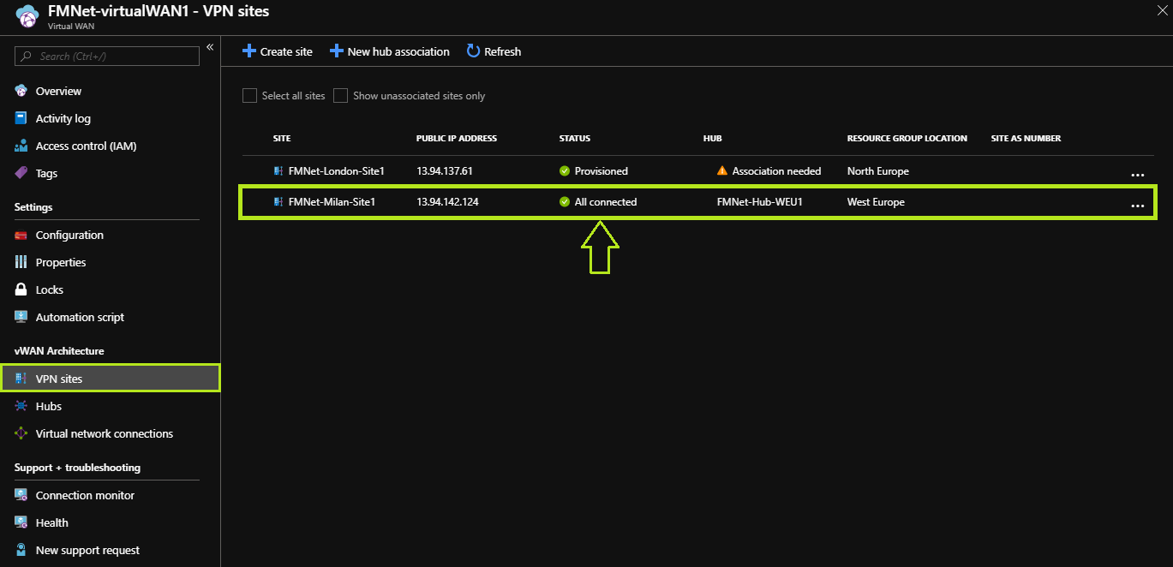Screen dimensions: 1173x567
Task: Click the FMNet-London-Site1 site icon
Action: tap(278, 171)
